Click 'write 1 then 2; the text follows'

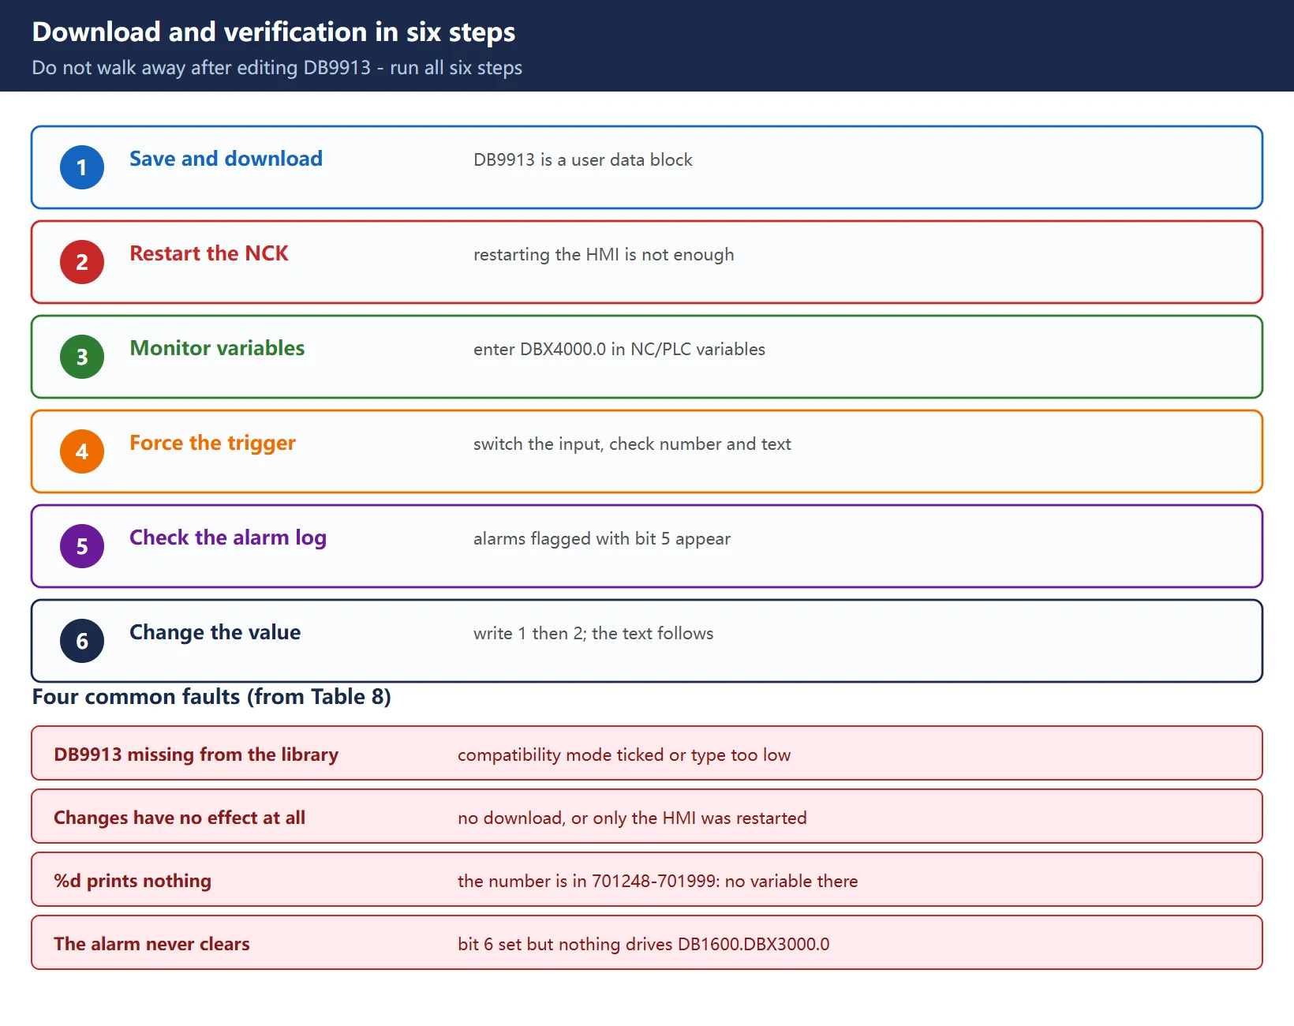pyautogui.click(x=593, y=633)
